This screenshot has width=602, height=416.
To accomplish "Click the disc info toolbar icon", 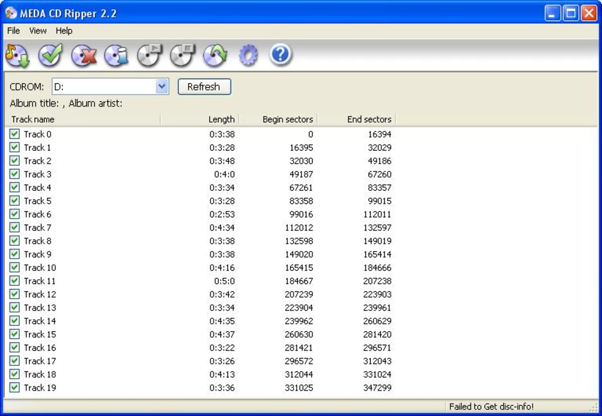I will tap(116, 55).
